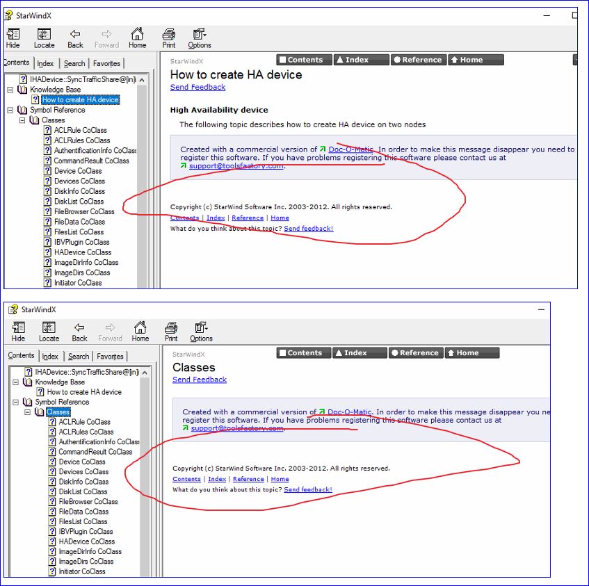
Task: Select FilesList CoClass in top window tree
Action: coord(79,232)
